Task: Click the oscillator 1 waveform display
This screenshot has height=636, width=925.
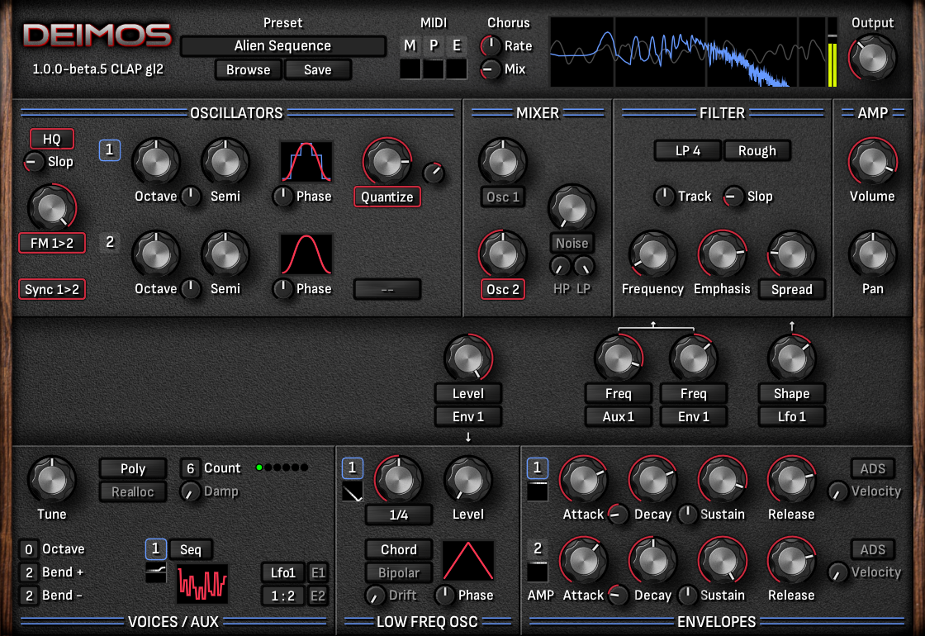Action: pyautogui.click(x=306, y=161)
